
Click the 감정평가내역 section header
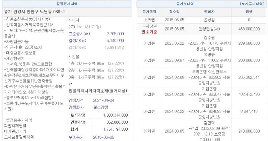coord(67,4)
